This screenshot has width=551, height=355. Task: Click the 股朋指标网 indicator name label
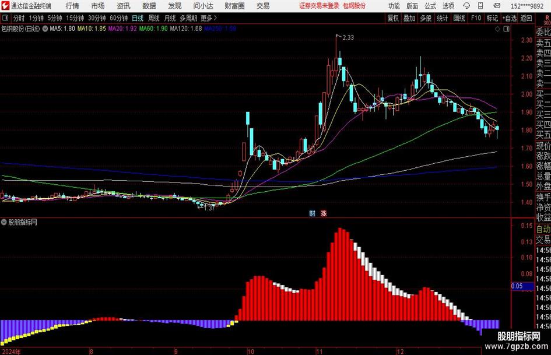click(x=23, y=222)
